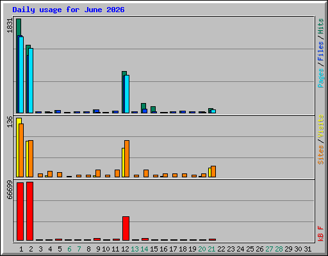This screenshot has width=328, height=256.
Task: Click the day 2 axis label
Action: point(31,249)
